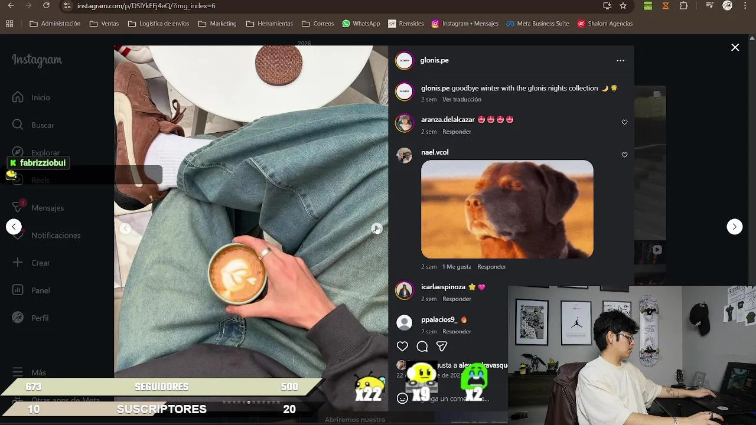The width and height of the screenshot is (756, 425).
Task: Open Chrome three-dot menu
Action: pos(745,6)
